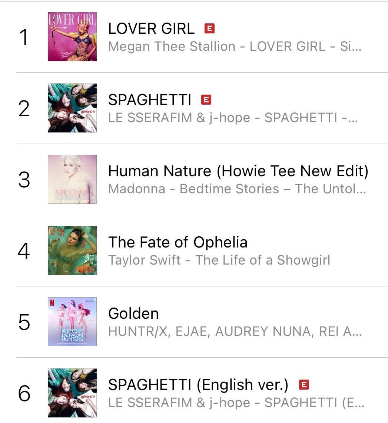388x423 pixels.
Task: Select the cover art beside rank 6
Action: [x=72, y=393]
